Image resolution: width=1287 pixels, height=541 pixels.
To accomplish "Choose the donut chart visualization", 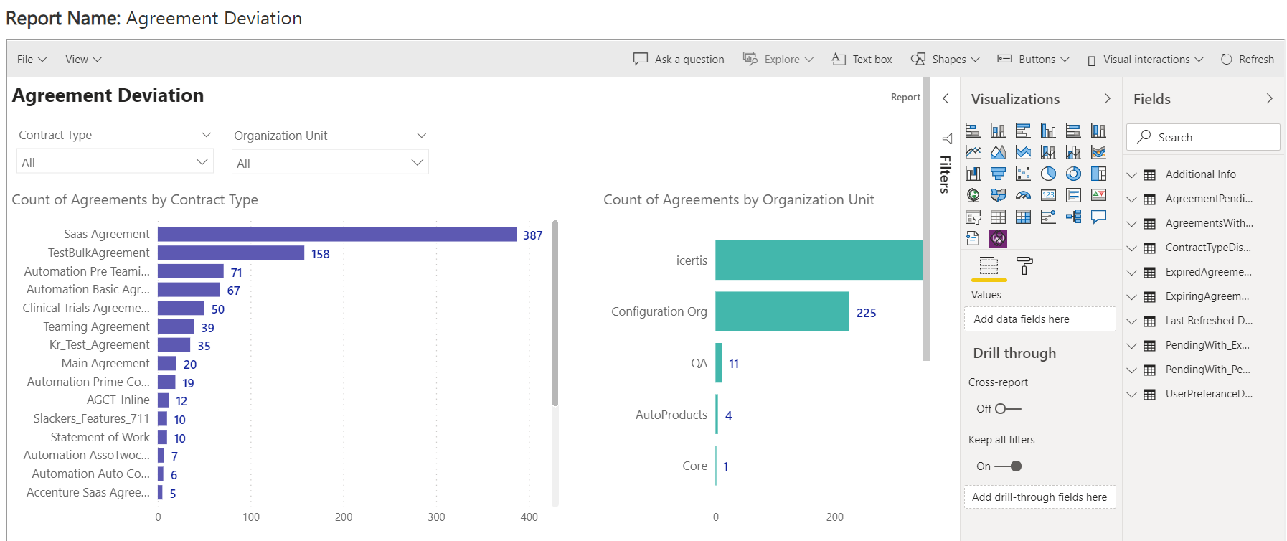I will 1073,174.
